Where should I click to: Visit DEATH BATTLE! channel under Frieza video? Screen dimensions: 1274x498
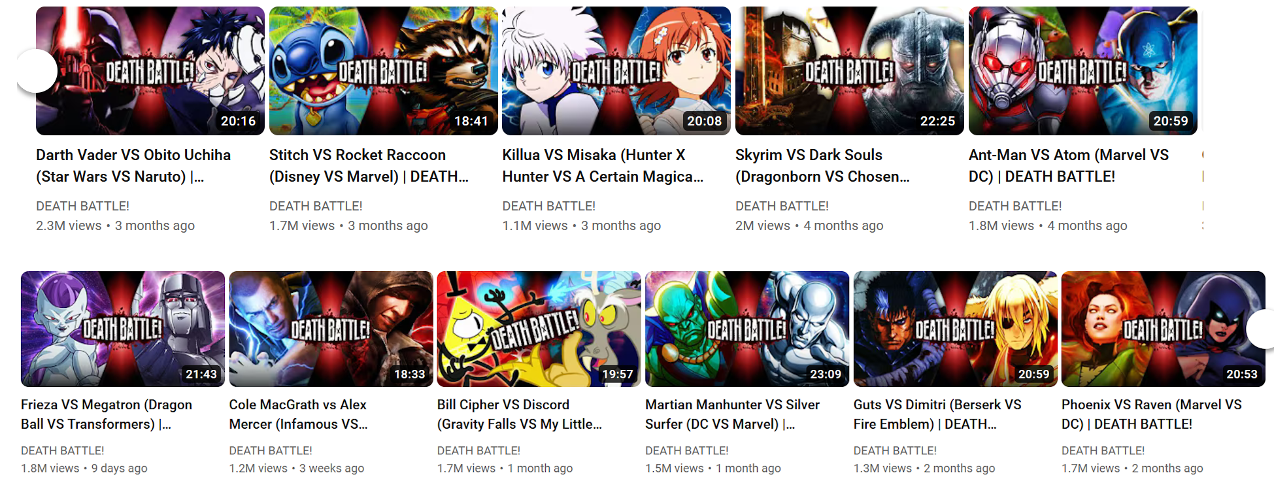pyautogui.click(x=63, y=450)
